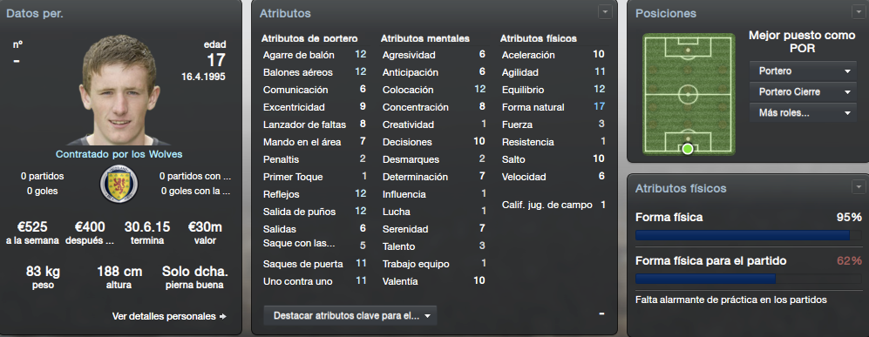Select the green goalkeeper position dot
Screen dimensions: 869x337
[688, 148]
